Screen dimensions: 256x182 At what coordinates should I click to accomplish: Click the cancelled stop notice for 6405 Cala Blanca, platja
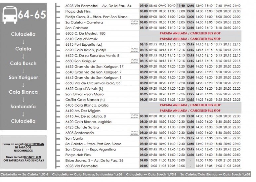tap(190, 105)
